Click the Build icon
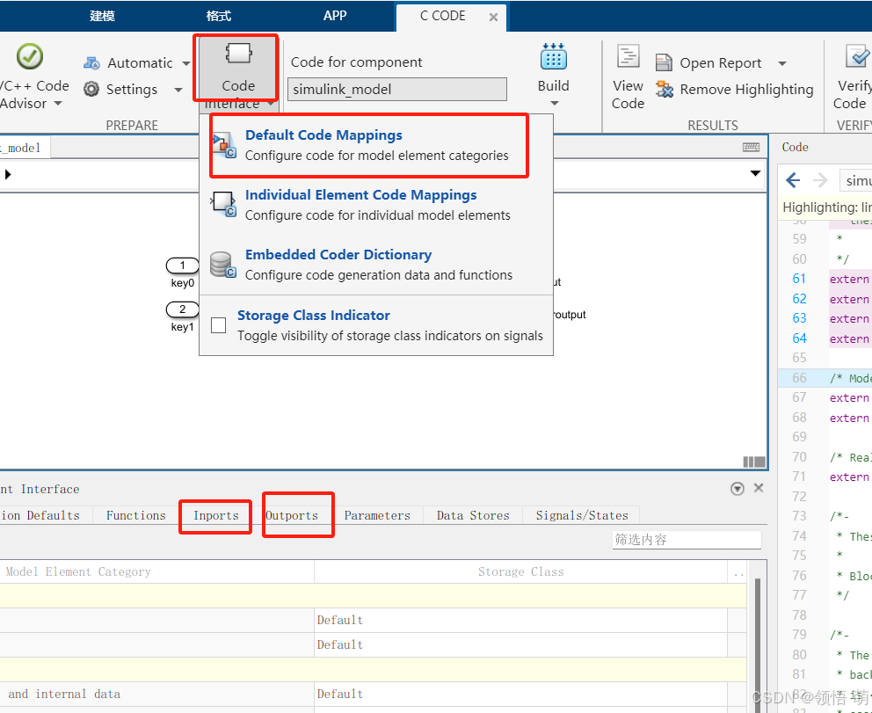Image resolution: width=872 pixels, height=713 pixels. 553,56
